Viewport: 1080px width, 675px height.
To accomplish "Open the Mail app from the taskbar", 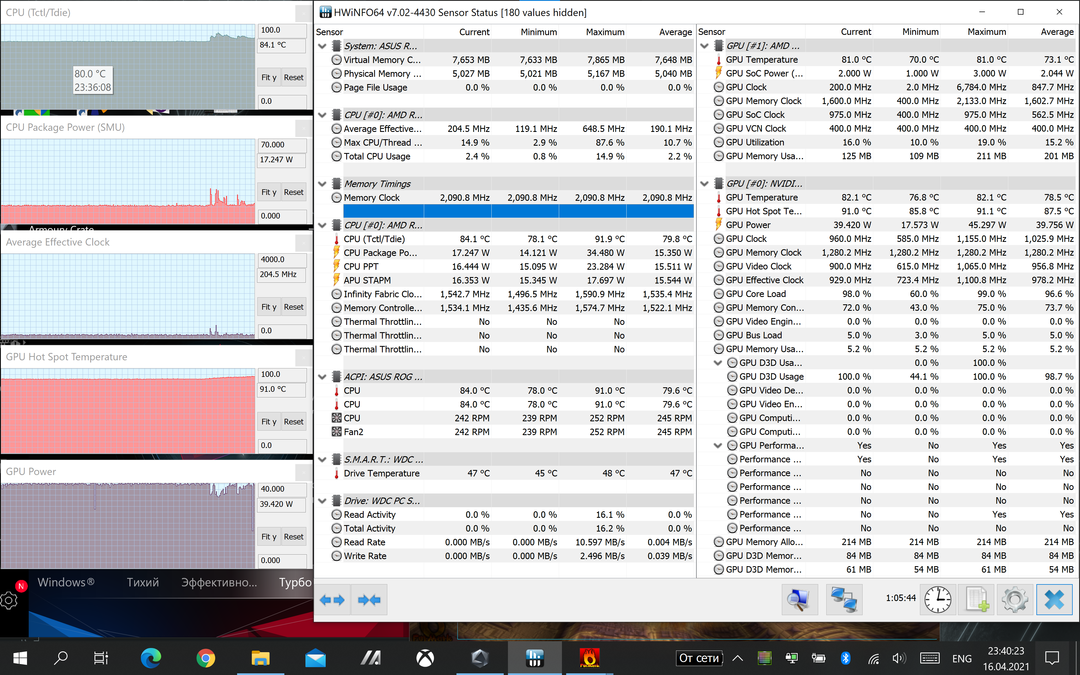I will pos(316,658).
